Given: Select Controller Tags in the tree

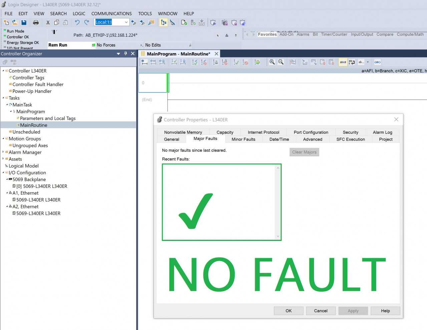Looking at the screenshot, I should (x=28, y=77).
